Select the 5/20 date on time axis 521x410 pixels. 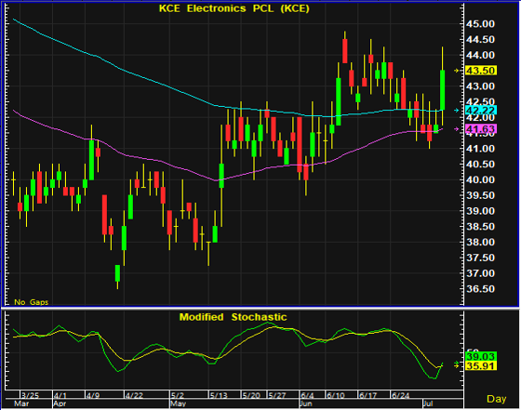[251, 395]
